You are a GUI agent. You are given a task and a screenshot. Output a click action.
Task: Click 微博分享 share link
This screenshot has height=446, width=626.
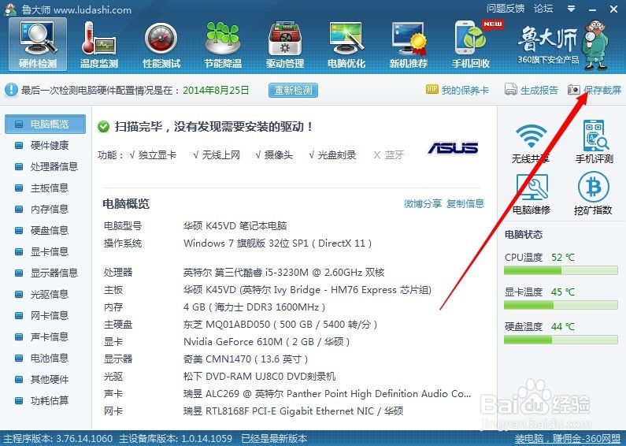[423, 204]
